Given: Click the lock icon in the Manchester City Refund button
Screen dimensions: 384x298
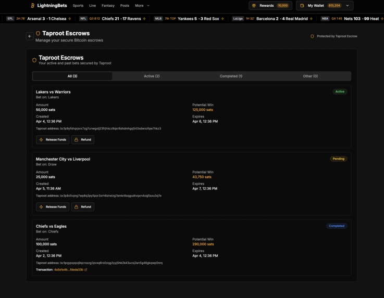Looking at the screenshot, I should click(x=76, y=207).
